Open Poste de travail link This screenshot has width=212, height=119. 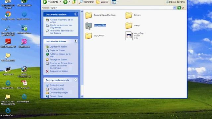tap(57, 85)
